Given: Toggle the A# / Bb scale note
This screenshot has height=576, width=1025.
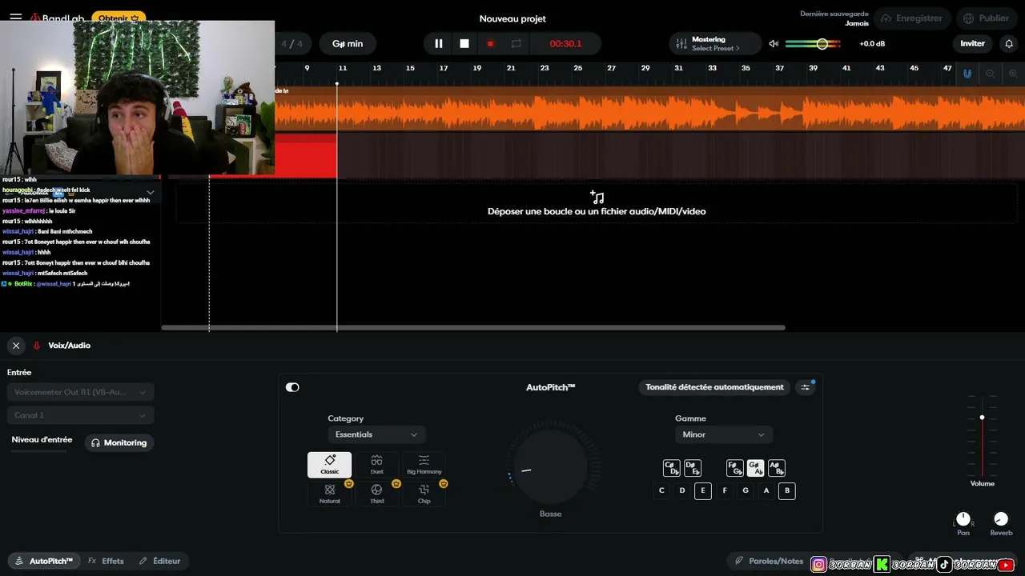Looking at the screenshot, I should coord(776,468).
